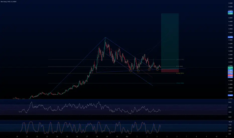234x138 pixels.
Task: Click the 25.00 label on stochastic scale
Action: (230, 131)
